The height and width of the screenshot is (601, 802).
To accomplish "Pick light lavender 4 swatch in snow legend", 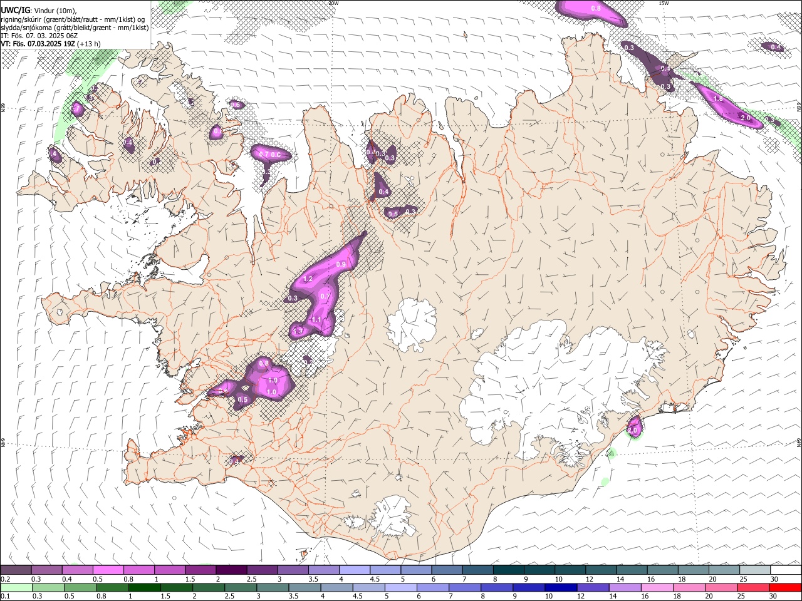I will [x=353, y=570].
